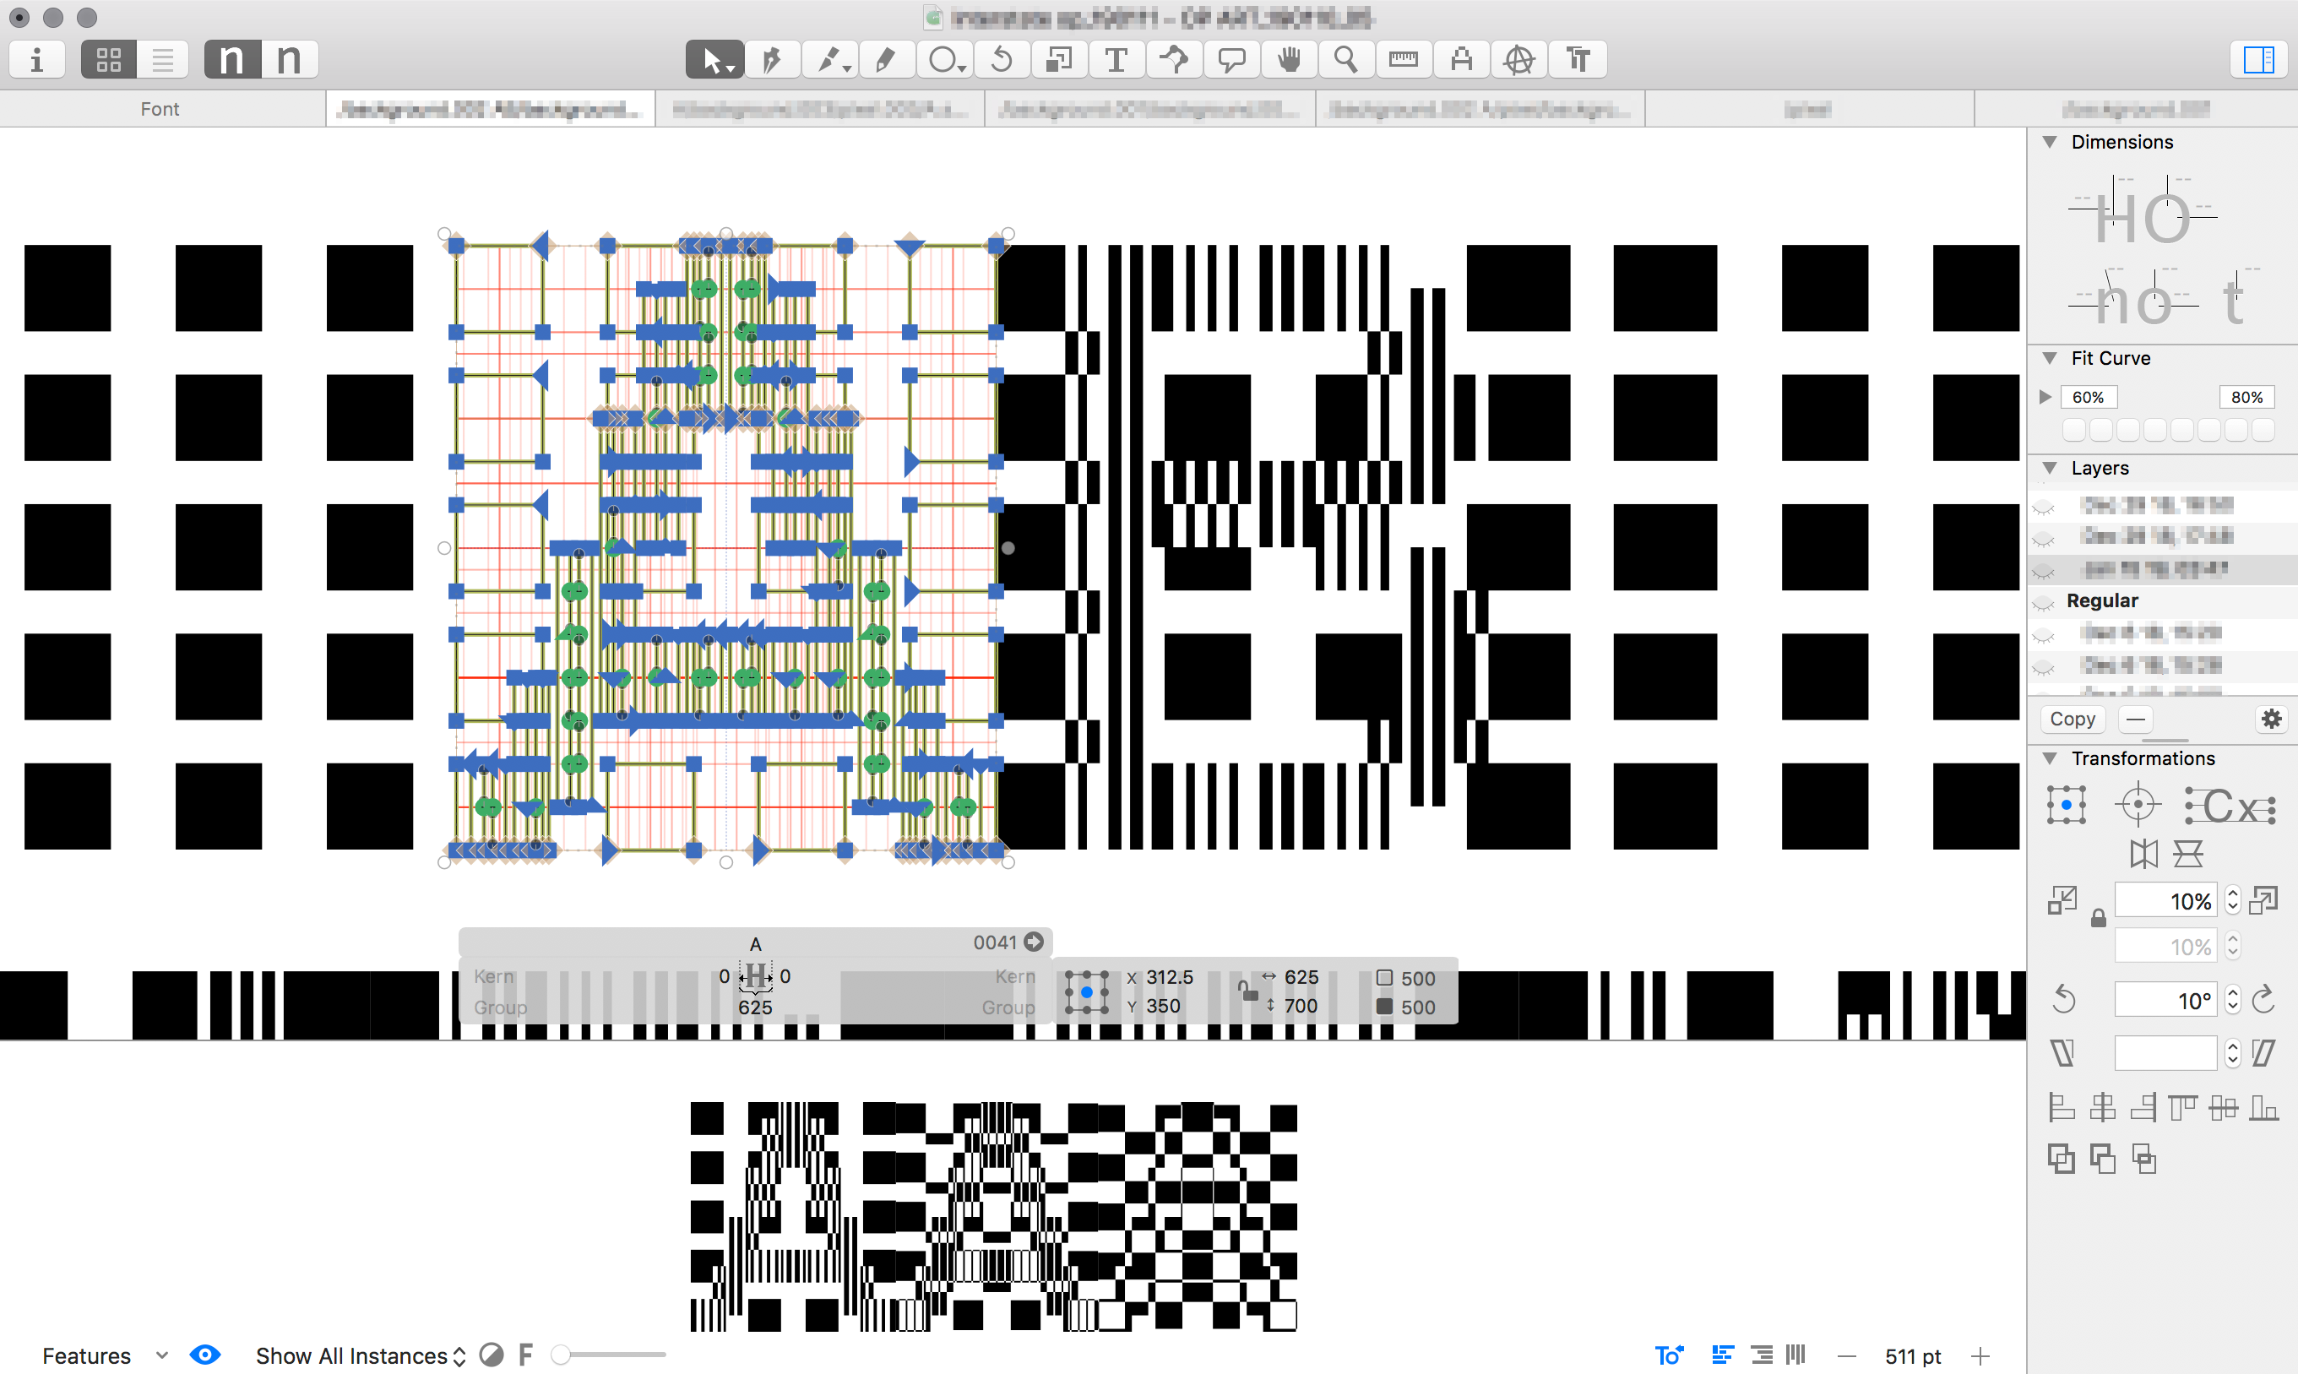The height and width of the screenshot is (1374, 2298).
Task: Collapse the Dimensions section
Action: pos(2050,142)
